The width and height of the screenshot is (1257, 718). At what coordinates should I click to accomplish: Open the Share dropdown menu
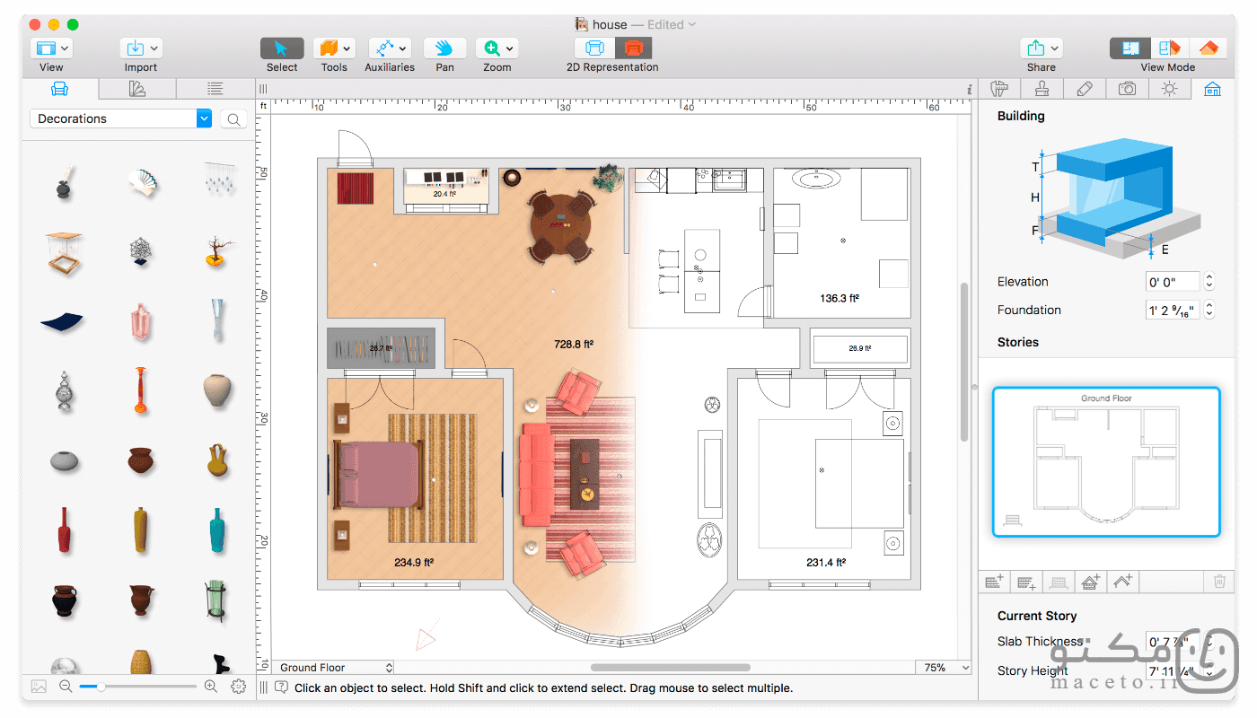[x=1042, y=48]
